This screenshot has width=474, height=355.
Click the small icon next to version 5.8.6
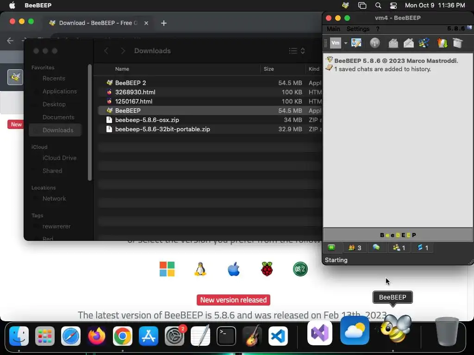tap(469, 27)
